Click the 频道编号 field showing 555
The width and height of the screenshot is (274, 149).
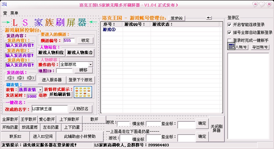pos(69,40)
